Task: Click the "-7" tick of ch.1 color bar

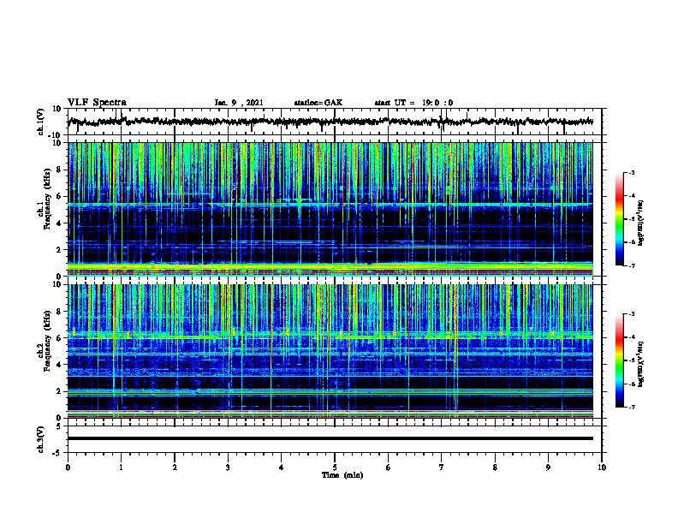Action: [632, 265]
